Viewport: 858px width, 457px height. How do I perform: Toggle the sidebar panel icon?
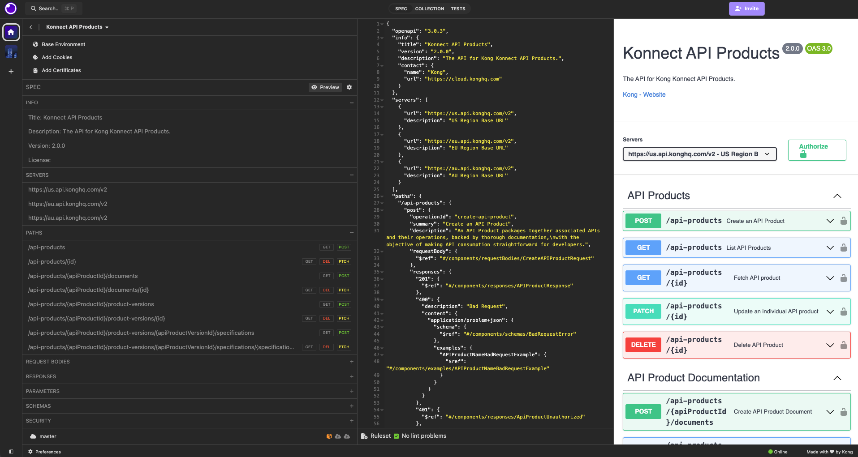click(11, 452)
